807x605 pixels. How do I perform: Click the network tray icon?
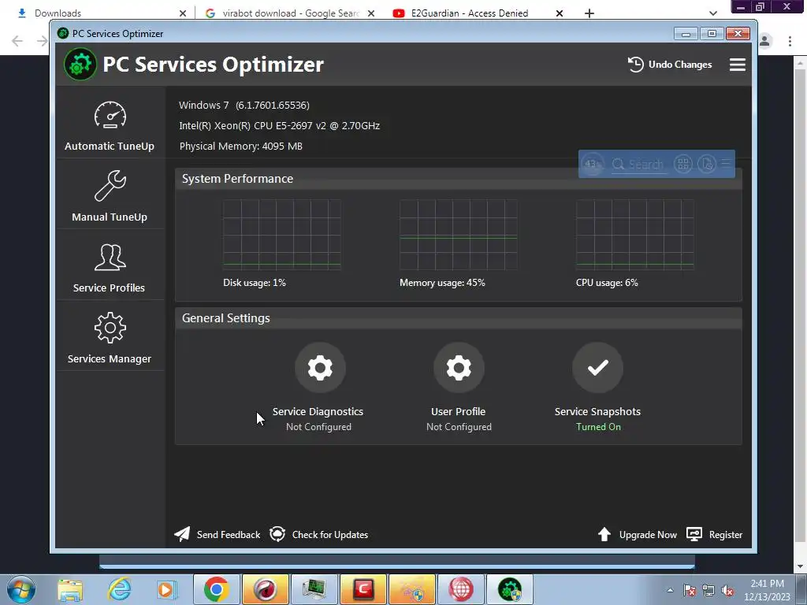coord(708,590)
